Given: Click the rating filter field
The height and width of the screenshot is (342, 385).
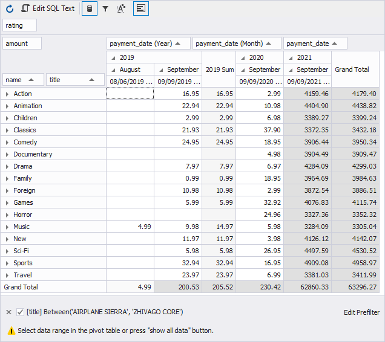Looking at the screenshot, I should (x=20, y=25).
